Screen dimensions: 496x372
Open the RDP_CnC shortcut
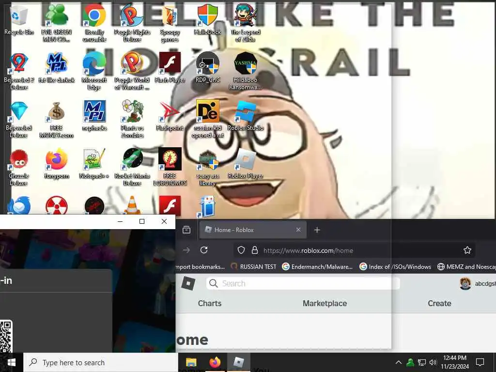coord(207,68)
